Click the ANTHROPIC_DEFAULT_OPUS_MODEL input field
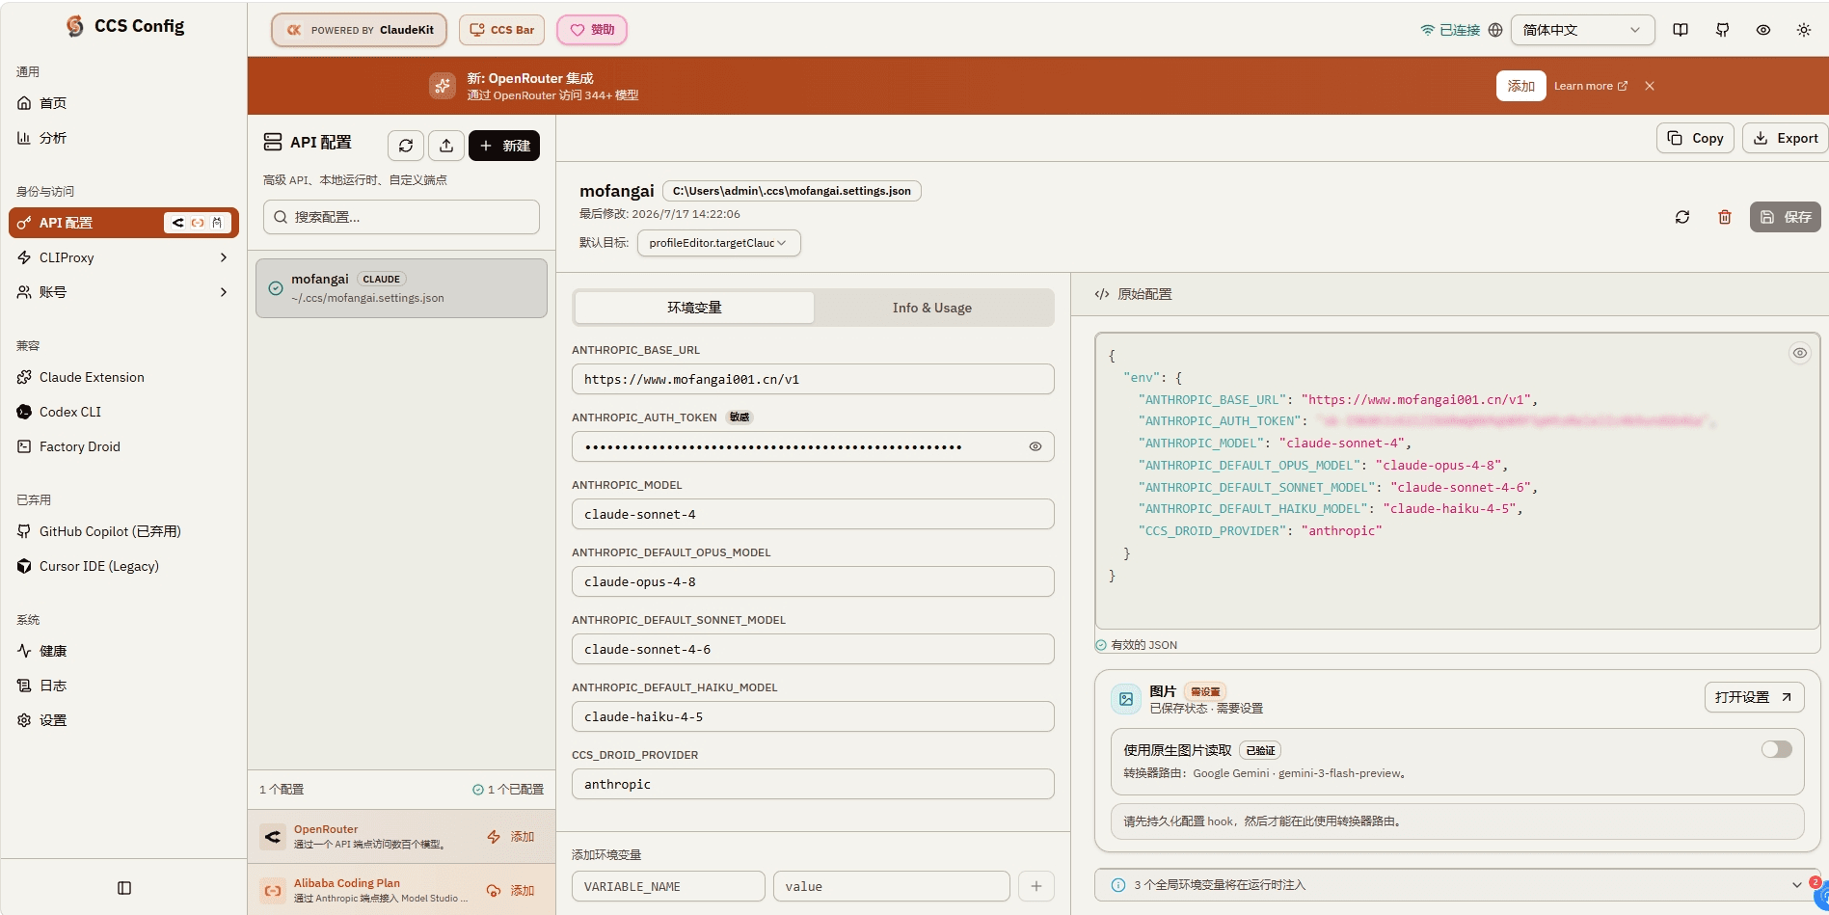 pyautogui.click(x=813, y=581)
